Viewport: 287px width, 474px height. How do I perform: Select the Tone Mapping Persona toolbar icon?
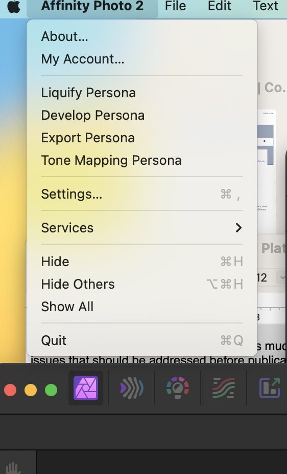223,388
